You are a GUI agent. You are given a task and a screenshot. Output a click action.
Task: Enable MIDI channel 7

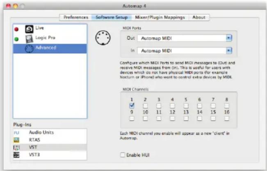[x=213, y=106]
